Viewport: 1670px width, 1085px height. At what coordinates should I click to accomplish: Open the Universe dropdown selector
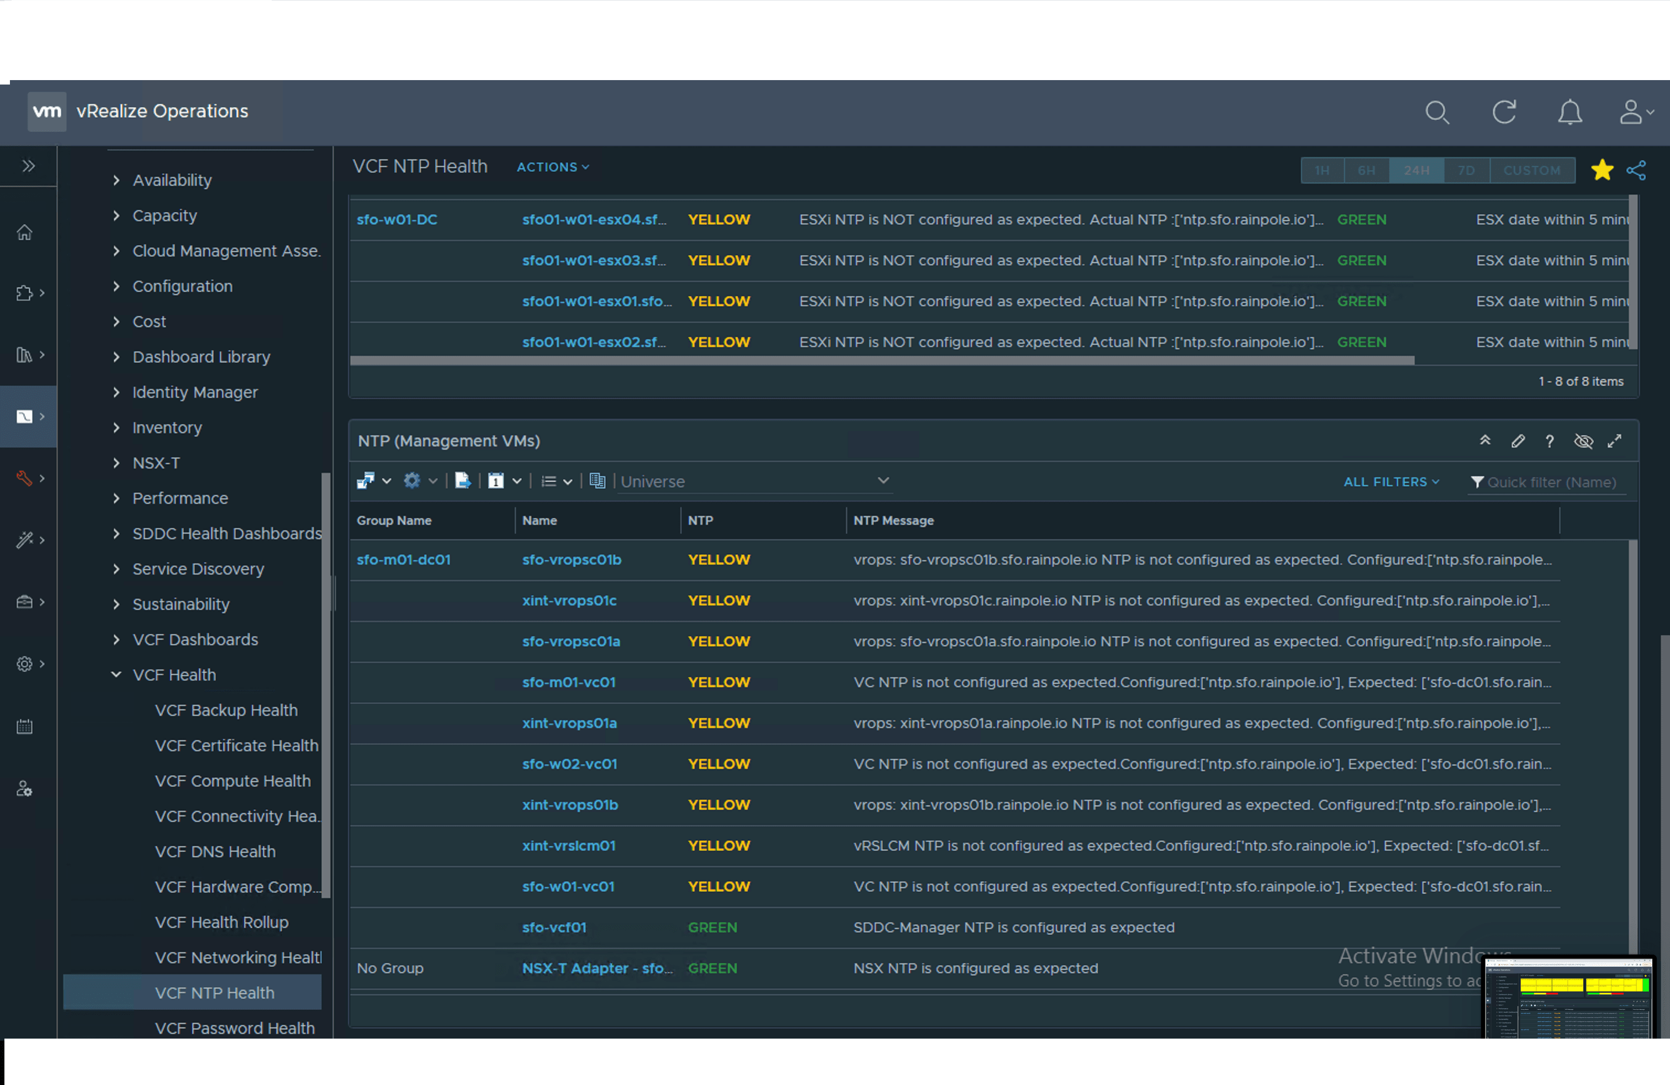point(754,481)
